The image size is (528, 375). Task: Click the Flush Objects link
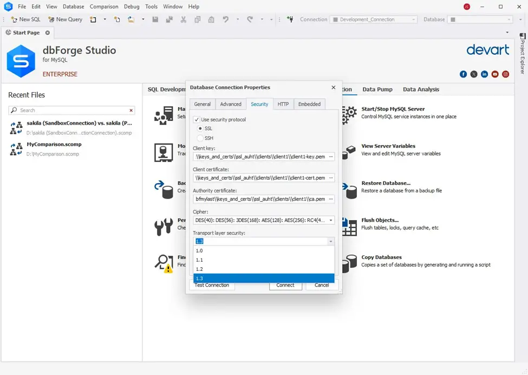click(380, 220)
